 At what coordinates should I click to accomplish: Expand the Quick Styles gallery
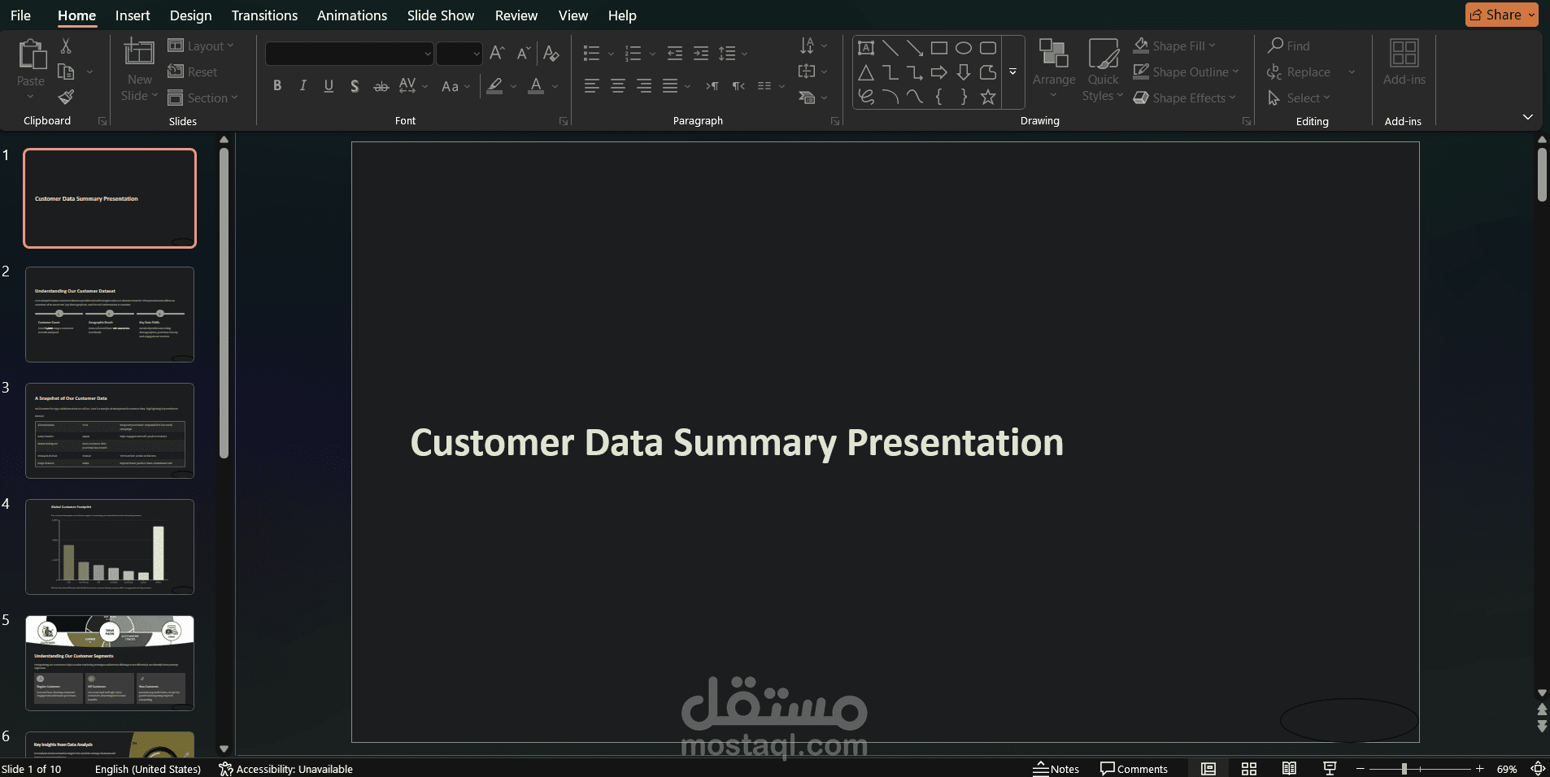tap(1103, 70)
